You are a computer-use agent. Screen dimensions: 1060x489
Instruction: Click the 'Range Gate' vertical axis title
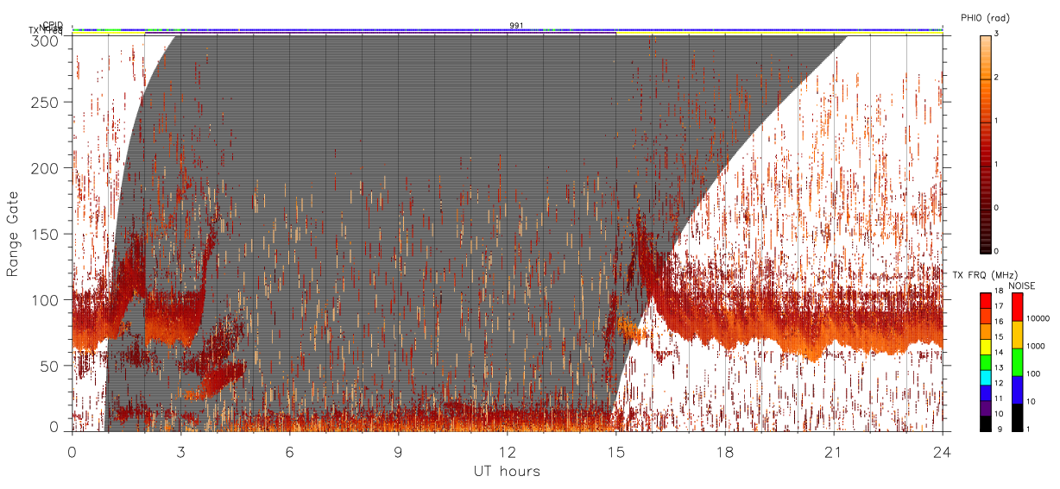click(13, 234)
